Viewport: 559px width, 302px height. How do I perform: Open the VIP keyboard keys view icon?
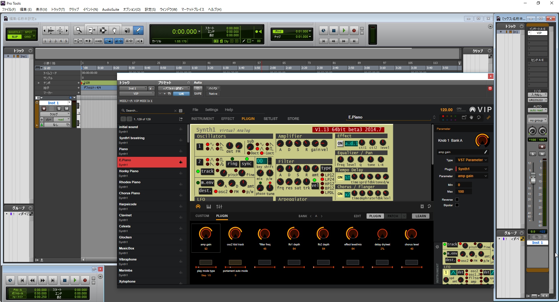[x=208, y=206]
